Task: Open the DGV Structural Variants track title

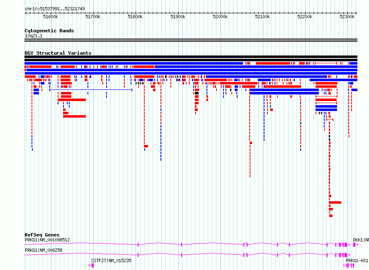Action: (58, 53)
